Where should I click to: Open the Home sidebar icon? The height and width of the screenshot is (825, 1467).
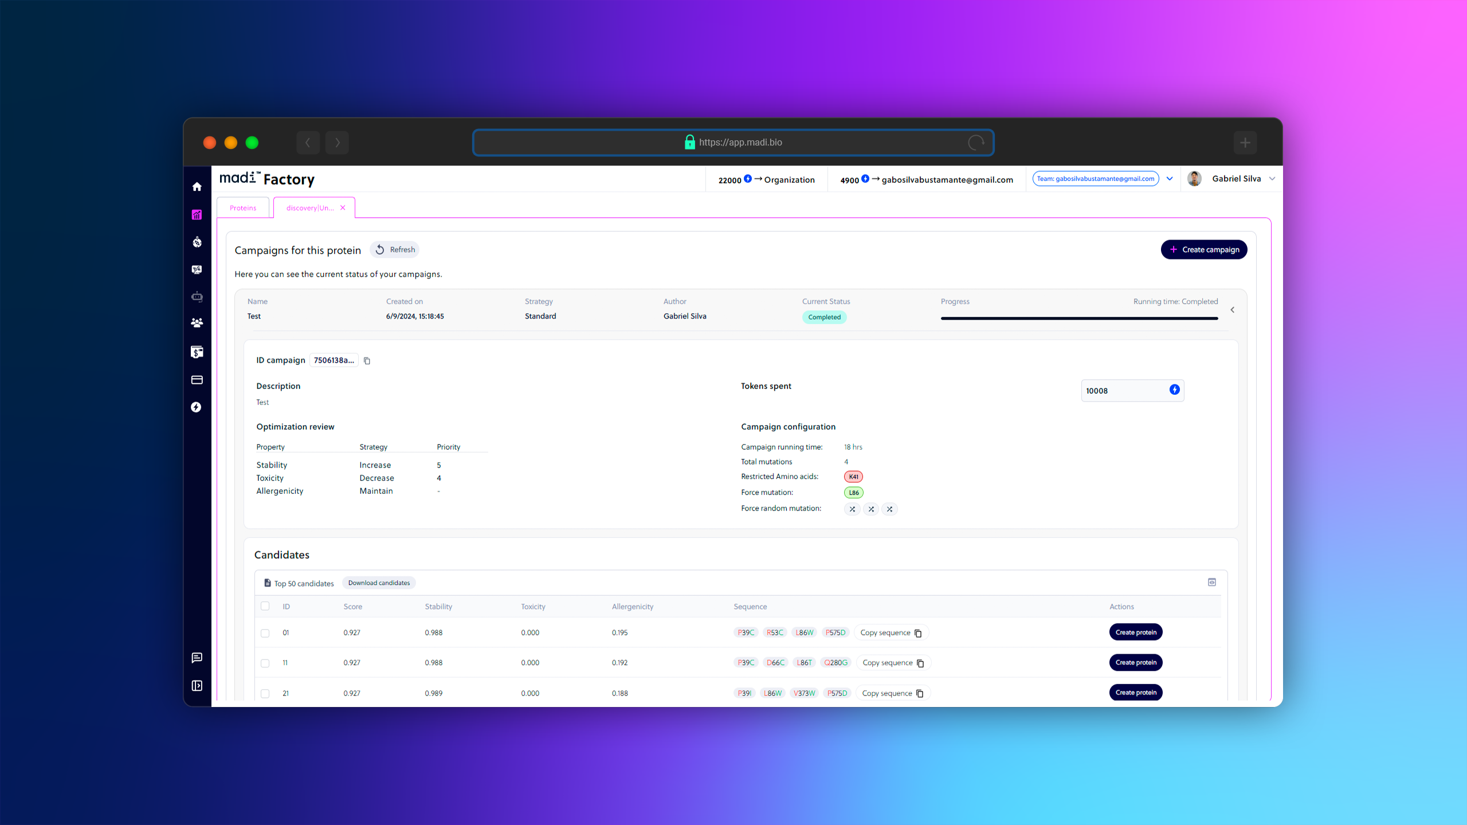[197, 187]
